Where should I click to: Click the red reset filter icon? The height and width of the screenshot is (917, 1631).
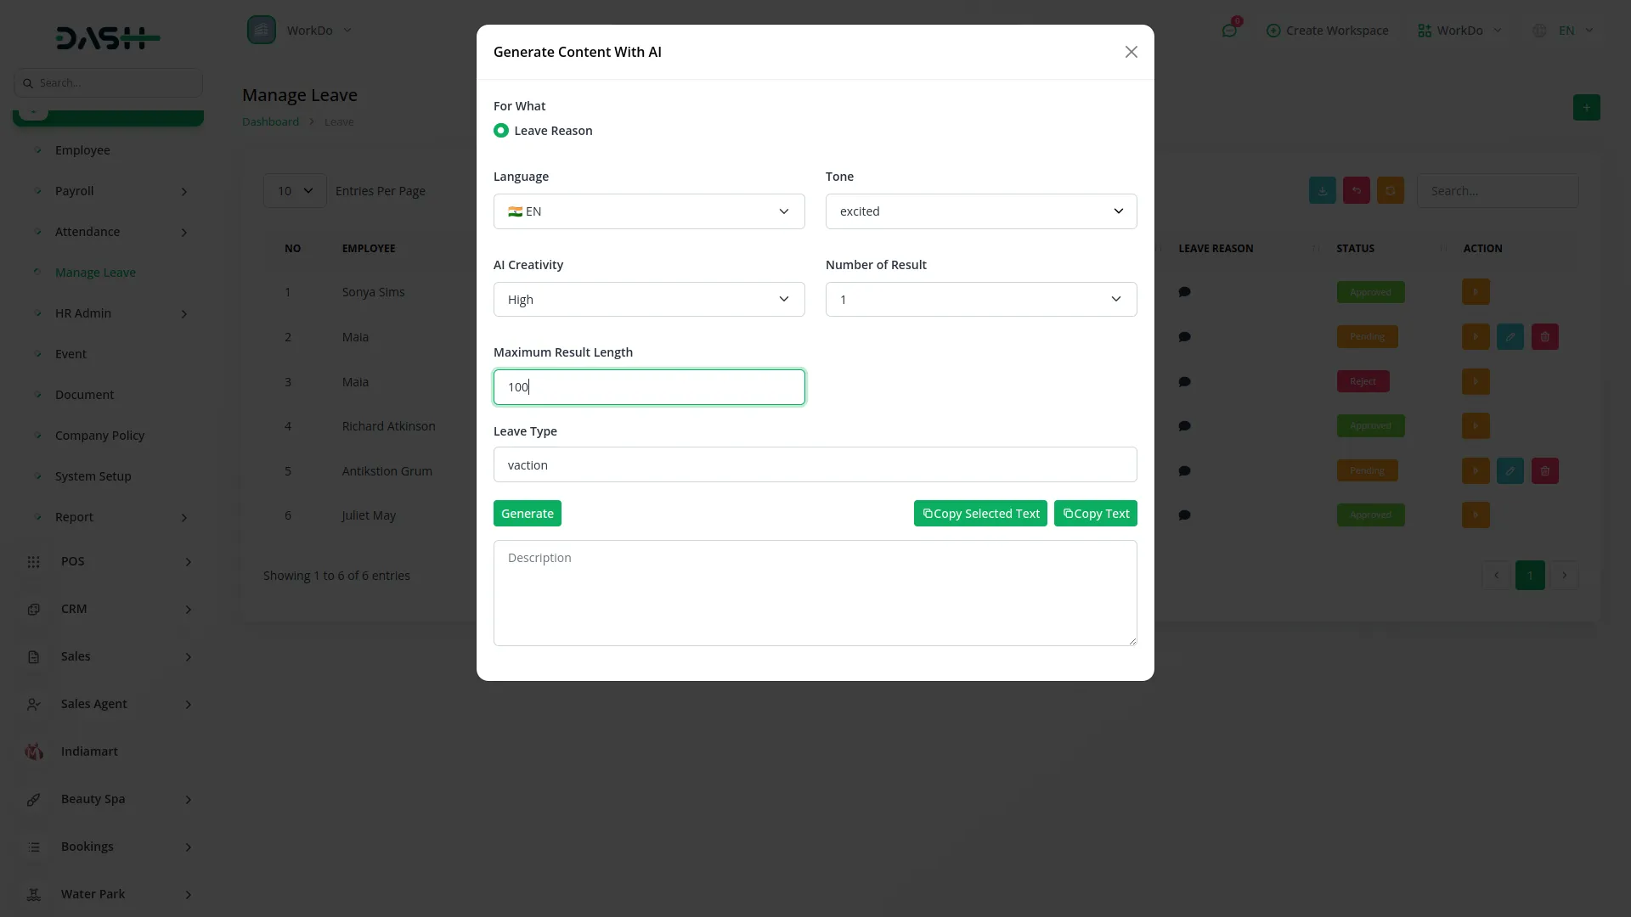(x=1356, y=190)
